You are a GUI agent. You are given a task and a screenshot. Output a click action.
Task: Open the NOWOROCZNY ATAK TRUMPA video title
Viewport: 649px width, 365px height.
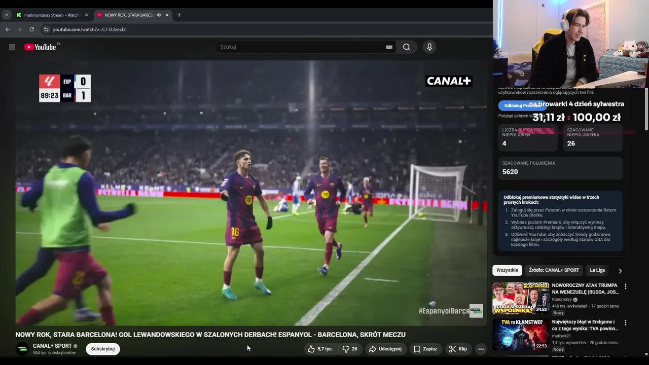coord(586,289)
